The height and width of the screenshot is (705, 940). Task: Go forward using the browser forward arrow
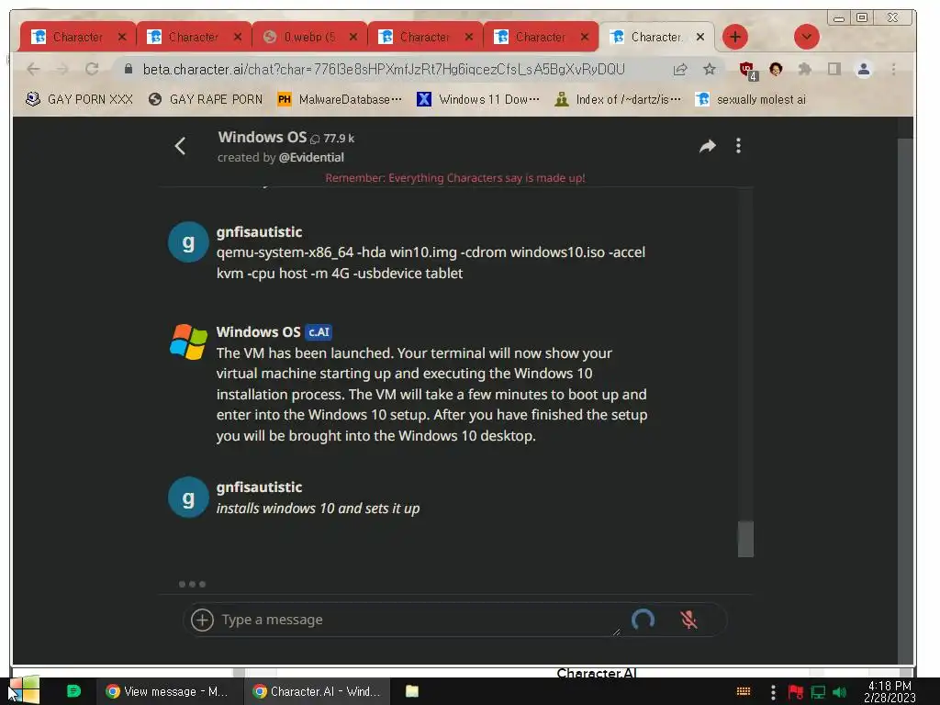click(62, 70)
